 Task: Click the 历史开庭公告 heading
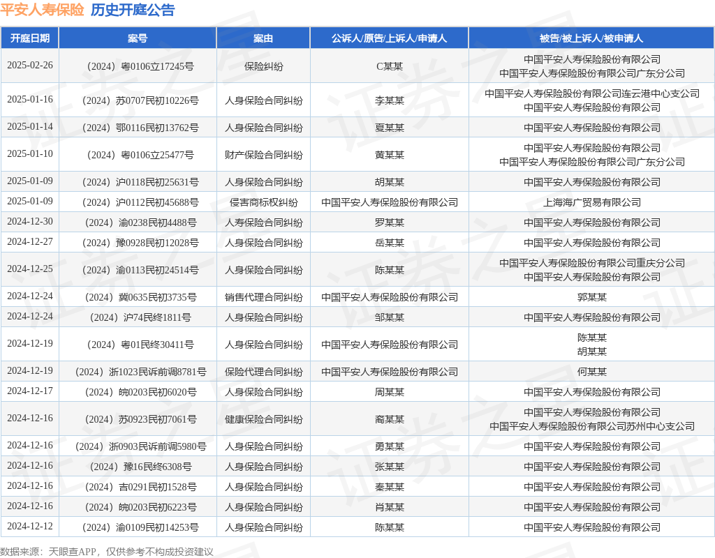pyautogui.click(x=132, y=10)
